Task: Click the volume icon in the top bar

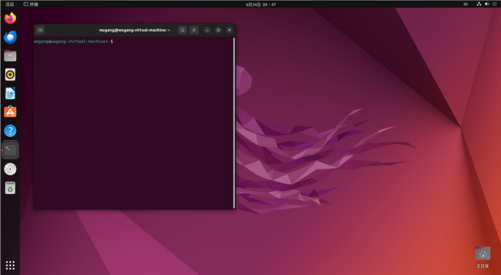Action: coord(487,4)
